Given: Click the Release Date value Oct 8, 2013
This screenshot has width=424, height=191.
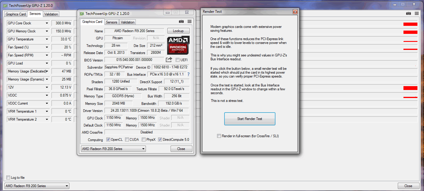Looking at the screenshot, I should [x=116, y=53].
